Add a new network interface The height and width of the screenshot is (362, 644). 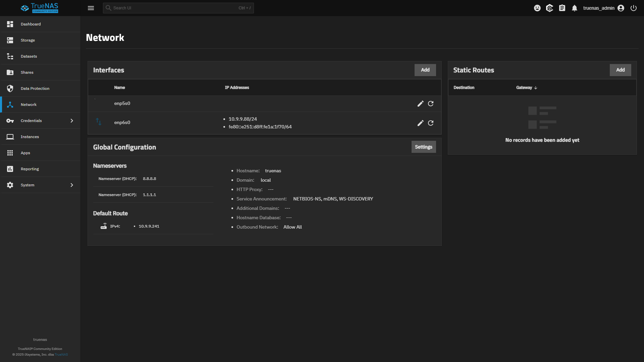[x=425, y=70]
